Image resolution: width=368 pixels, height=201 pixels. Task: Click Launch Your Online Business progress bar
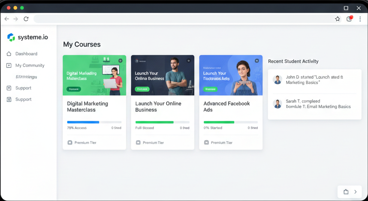[163, 122]
